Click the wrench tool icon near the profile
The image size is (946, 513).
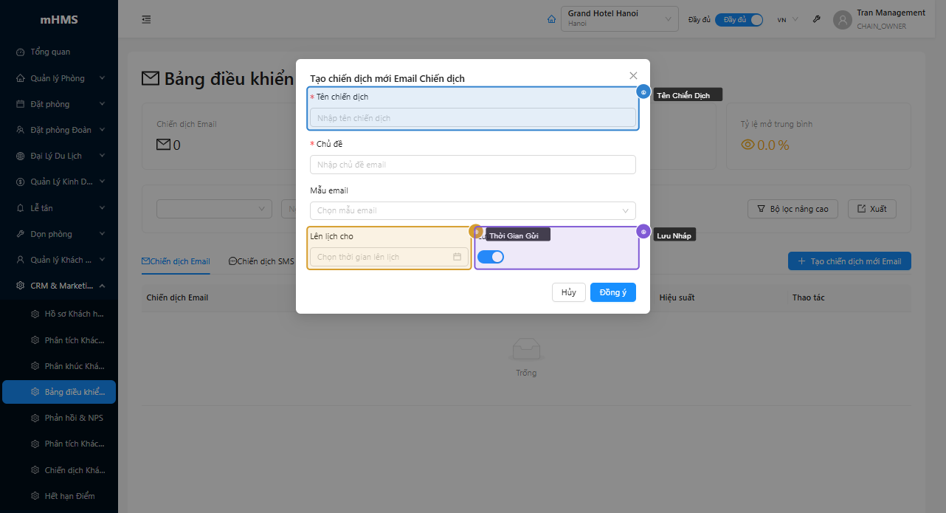816,18
